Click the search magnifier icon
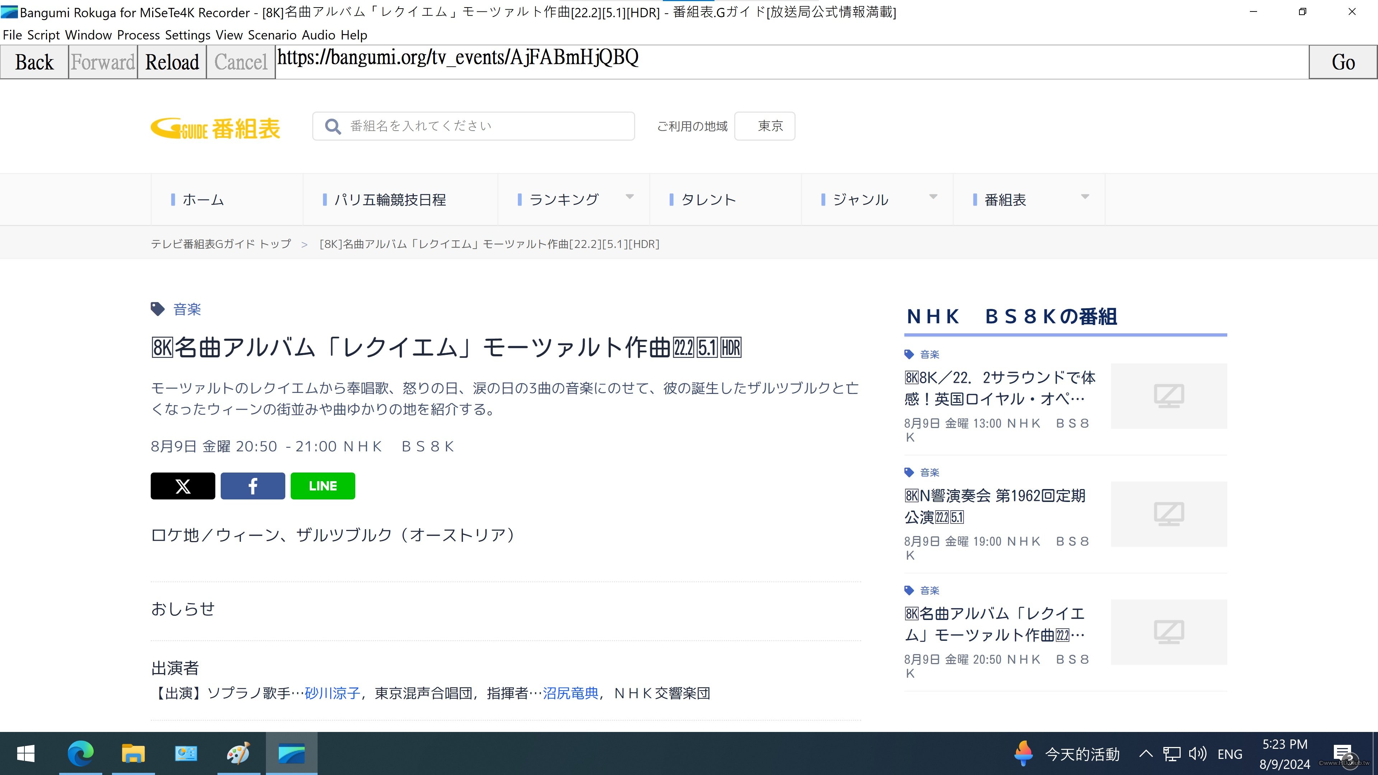 pos(333,126)
